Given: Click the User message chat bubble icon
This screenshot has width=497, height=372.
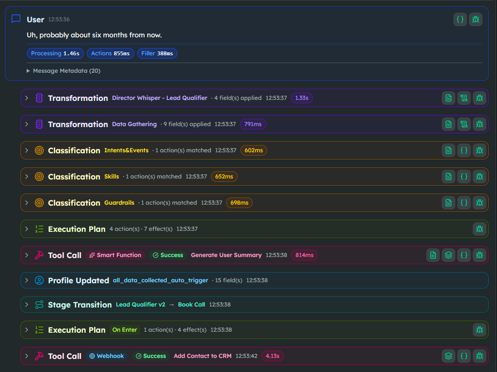Looking at the screenshot, I should coord(16,19).
